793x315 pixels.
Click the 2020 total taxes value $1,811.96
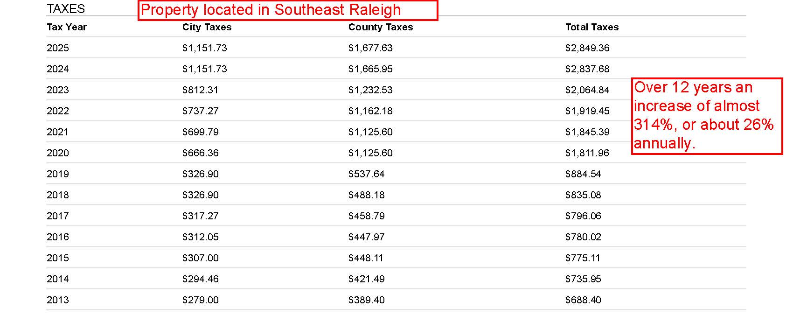tap(587, 153)
